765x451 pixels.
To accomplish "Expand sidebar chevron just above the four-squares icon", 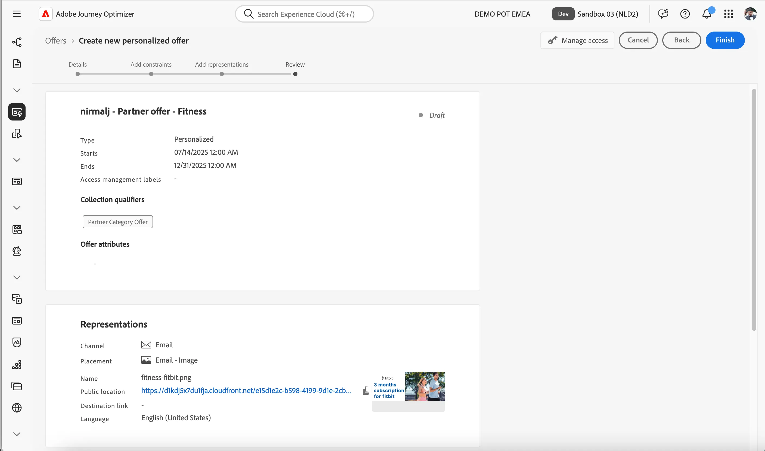I will (17, 208).
